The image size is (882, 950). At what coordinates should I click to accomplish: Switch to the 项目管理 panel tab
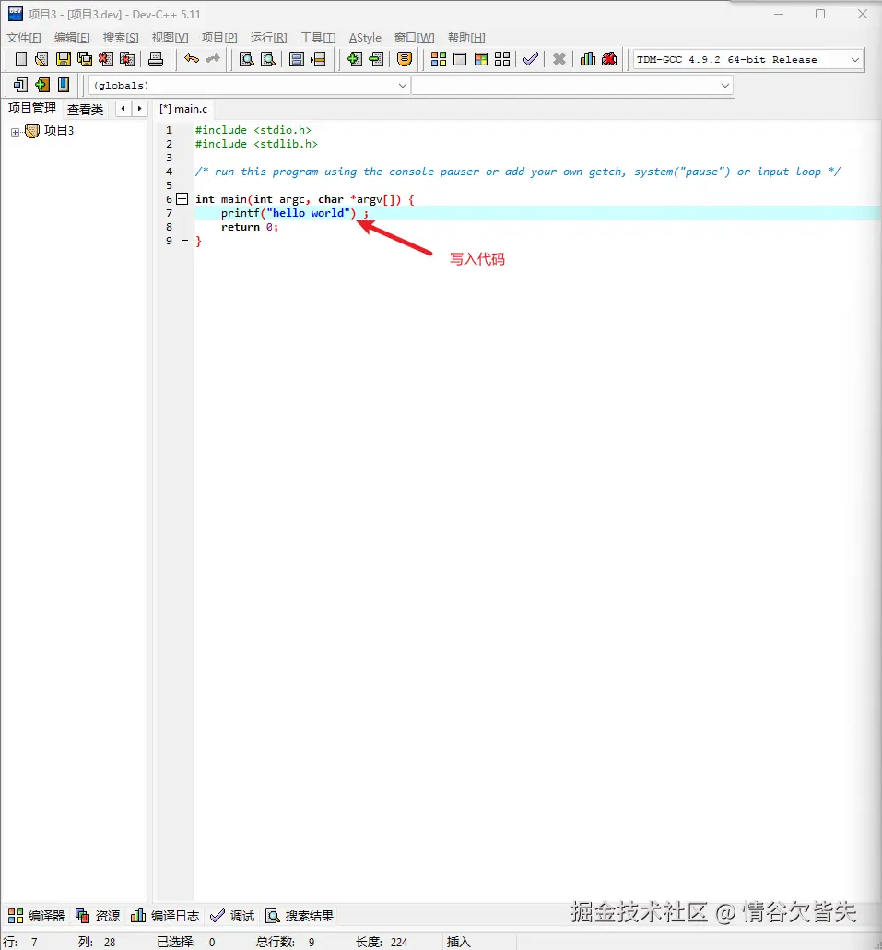32,109
